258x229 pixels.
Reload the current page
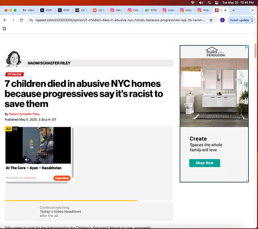[x=21, y=20]
